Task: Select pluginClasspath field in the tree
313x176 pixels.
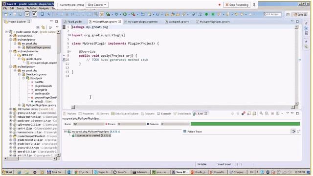Action: tap(43, 86)
